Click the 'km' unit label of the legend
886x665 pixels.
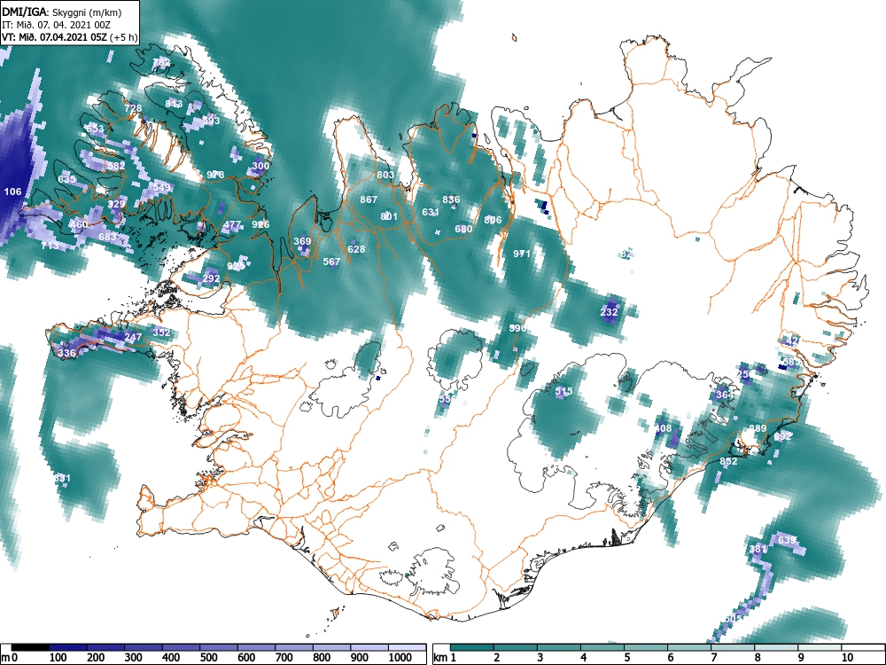(x=440, y=658)
